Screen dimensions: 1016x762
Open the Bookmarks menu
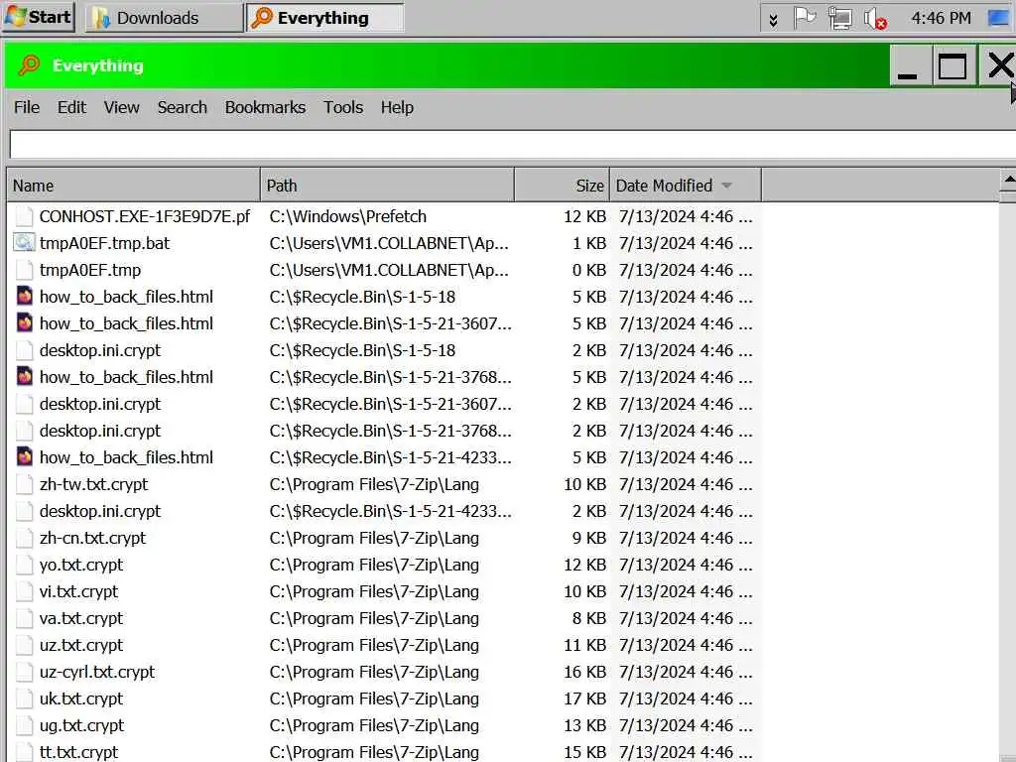click(x=265, y=107)
